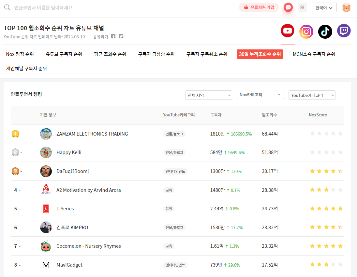Click 인물/블로그 tag in Happy Kelli row
Screen dimensions: 357x277
tap(174, 152)
